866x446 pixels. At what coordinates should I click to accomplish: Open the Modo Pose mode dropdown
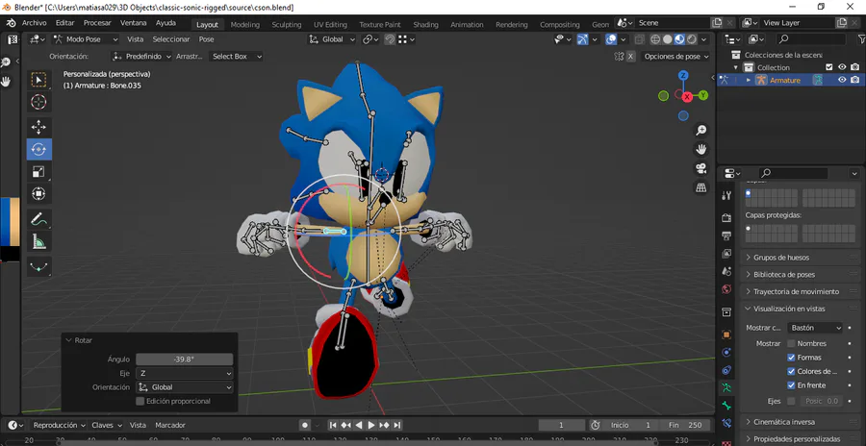[x=86, y=39]
